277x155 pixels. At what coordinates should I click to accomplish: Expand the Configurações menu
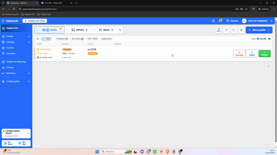[x=16, y=81]
